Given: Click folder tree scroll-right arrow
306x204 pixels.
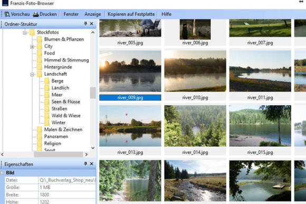Looking at the screenshot, I should [x=87, y=155].
